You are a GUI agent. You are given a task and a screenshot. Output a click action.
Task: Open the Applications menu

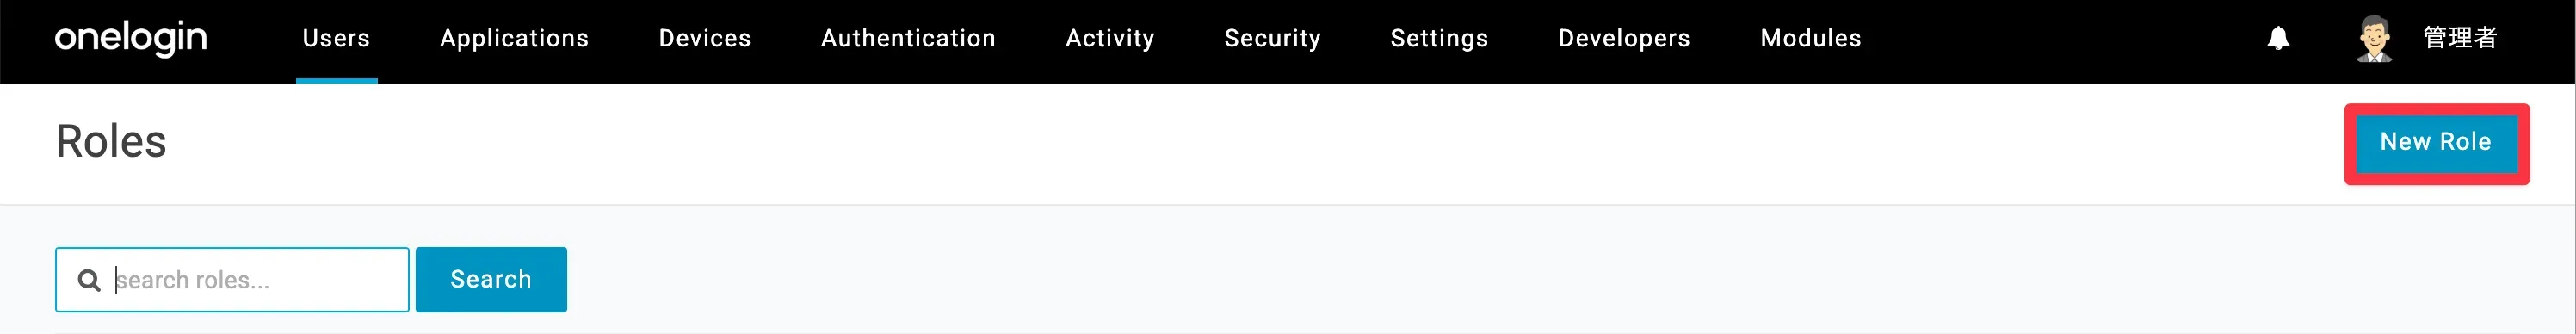pos(514,38)
